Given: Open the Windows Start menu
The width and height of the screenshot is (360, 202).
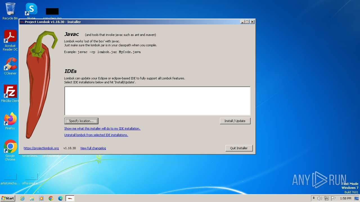Looking at the screenshot, I should 8,198.
